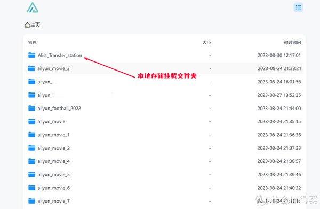This screenshot has height=209, width=320.
Task: Click folder icon of aliyun_movie_6
Action: pyautogui.click(x=31, y=188)
